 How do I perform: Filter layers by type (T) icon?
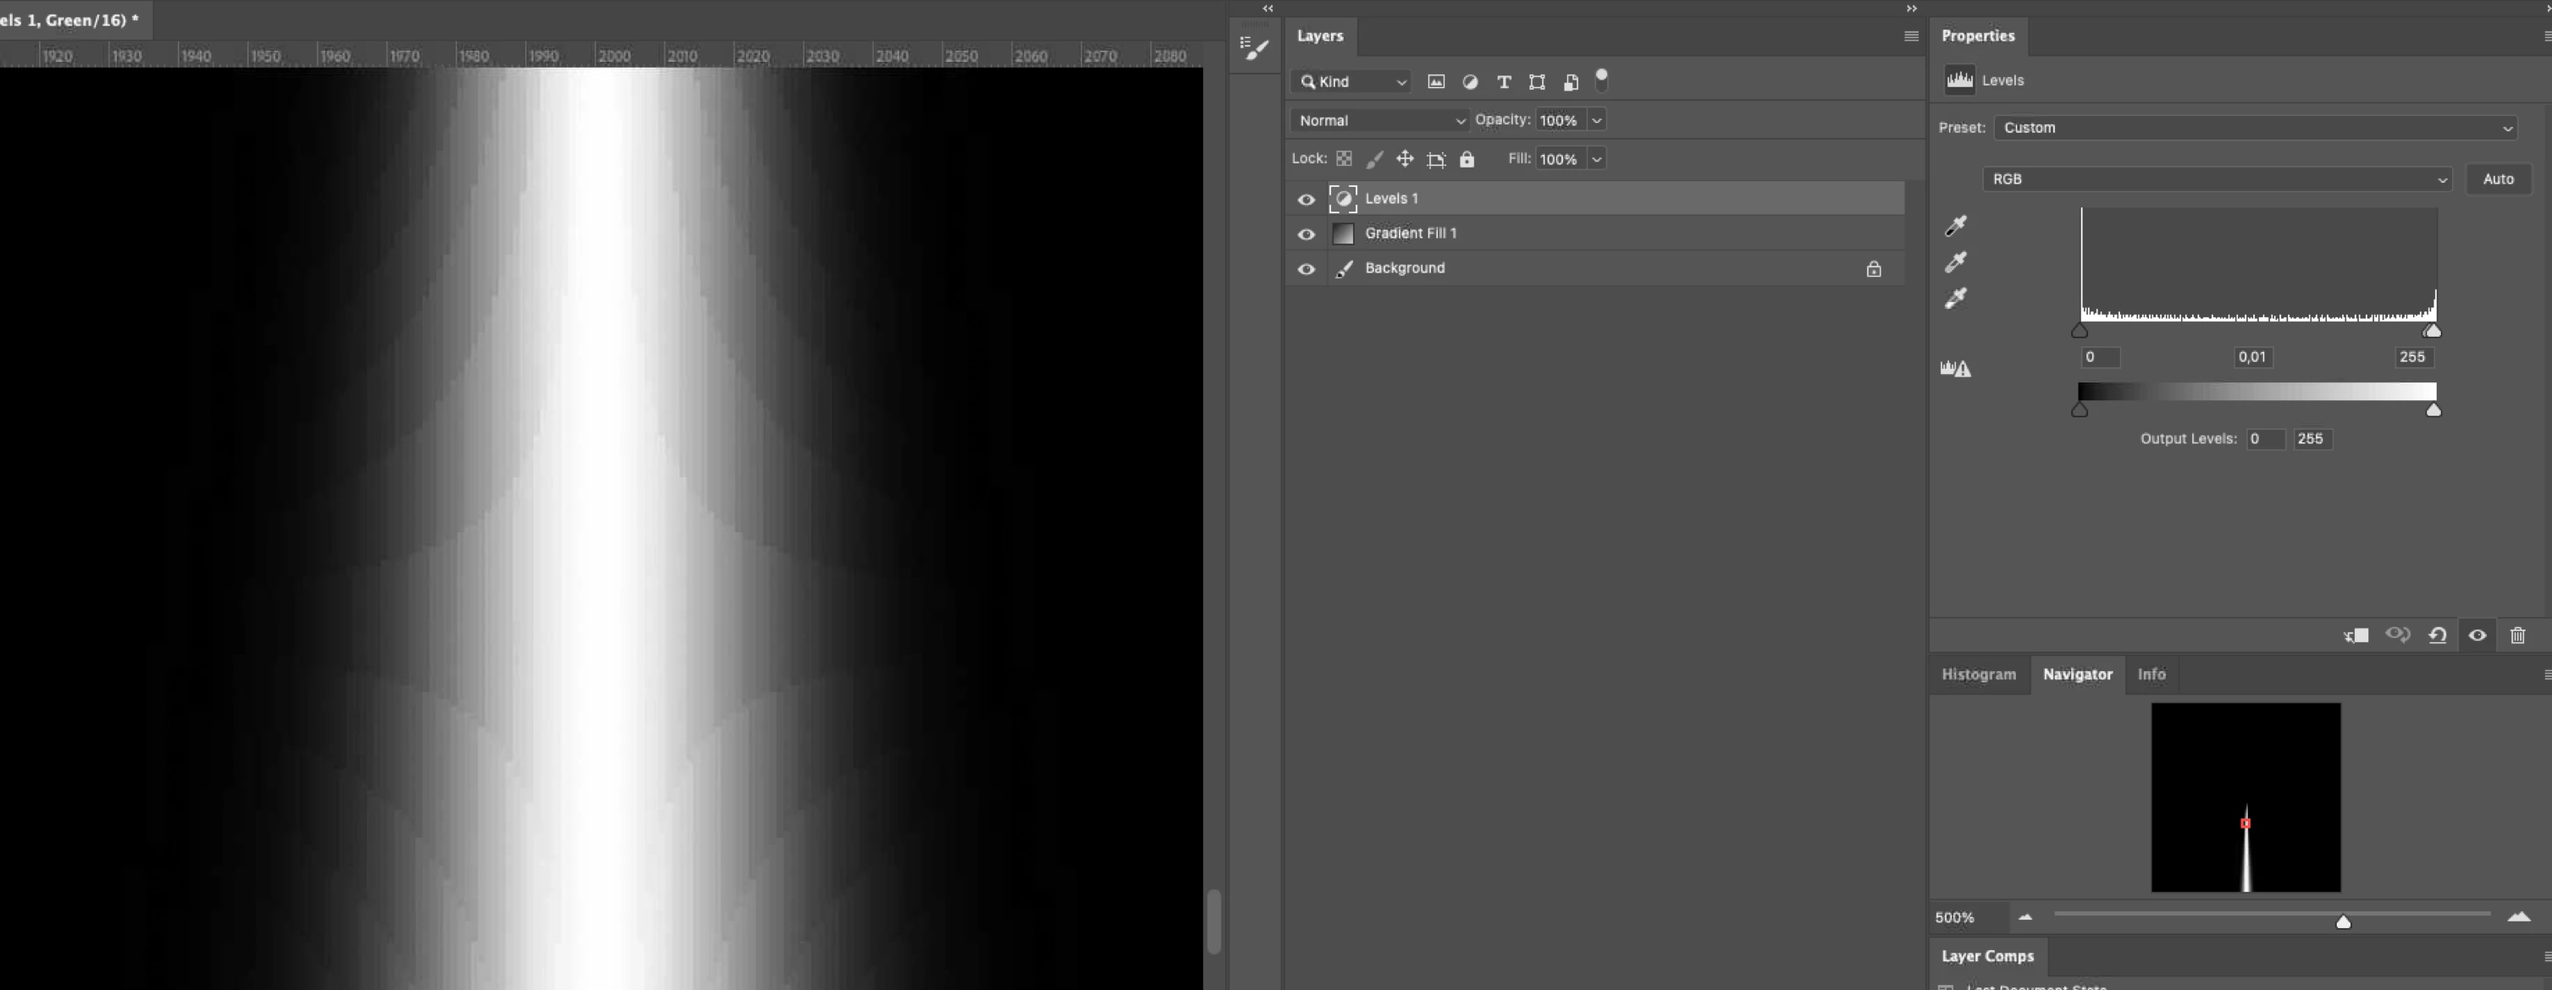pyautogui.click(x=1503, y=82)
